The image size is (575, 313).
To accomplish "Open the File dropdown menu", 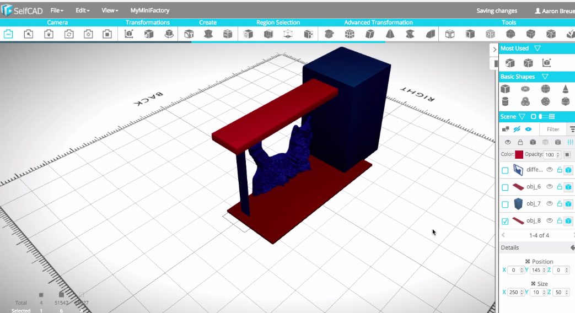I will pyautogui.click(x=57, y=10).
